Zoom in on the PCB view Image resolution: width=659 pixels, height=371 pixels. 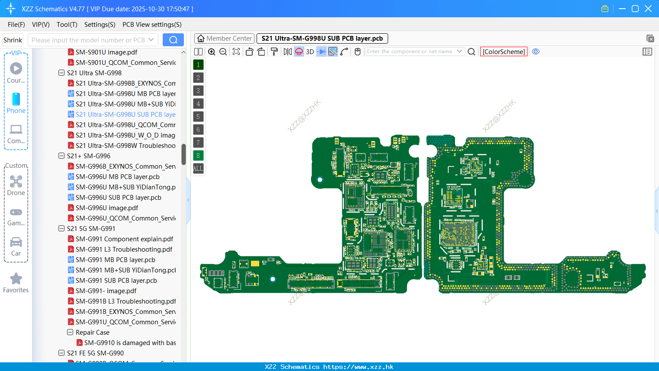point(212,51)
